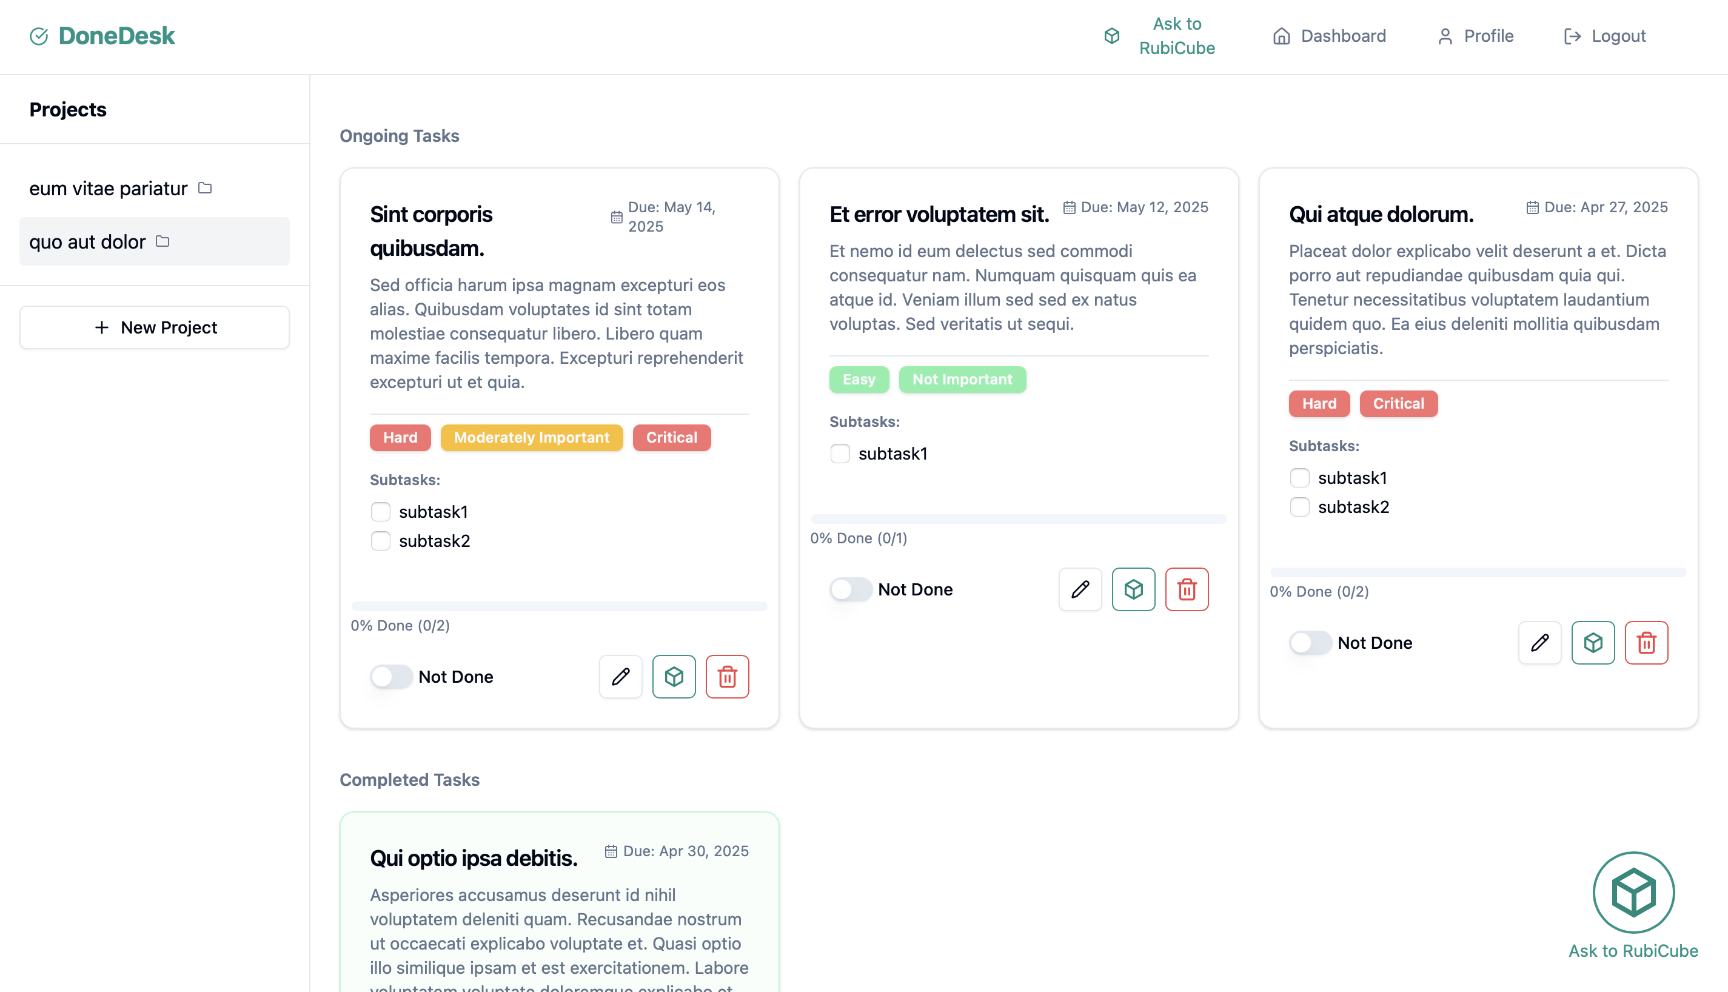Edit the Qui atque dolorum task

point(1539,643)
